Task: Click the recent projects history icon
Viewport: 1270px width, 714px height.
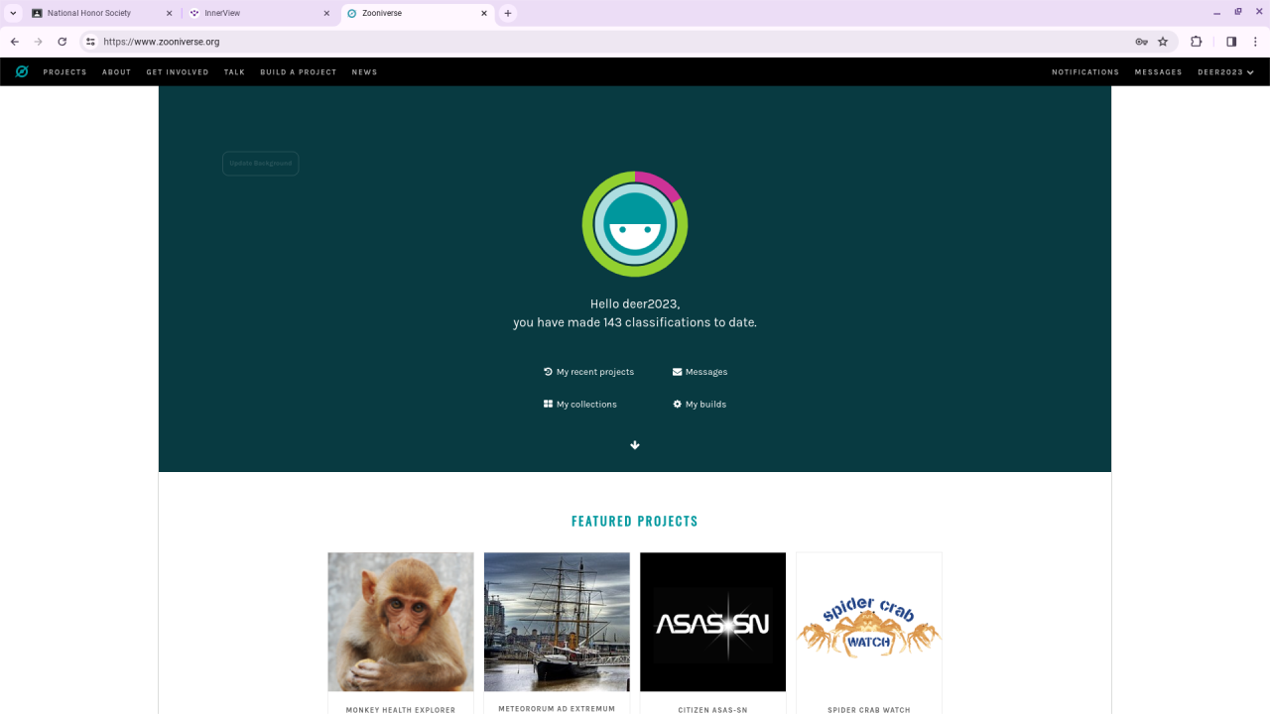Action: click(x=548, y=372)
